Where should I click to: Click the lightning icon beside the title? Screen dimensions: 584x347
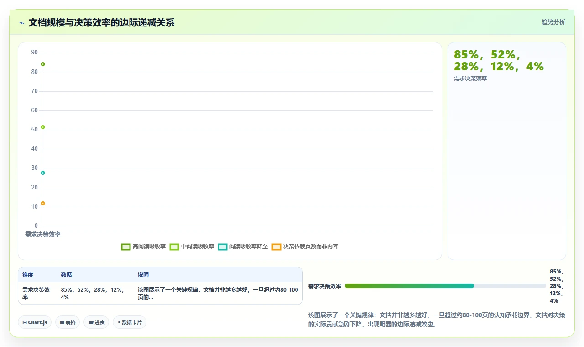(x=21, y=23)
